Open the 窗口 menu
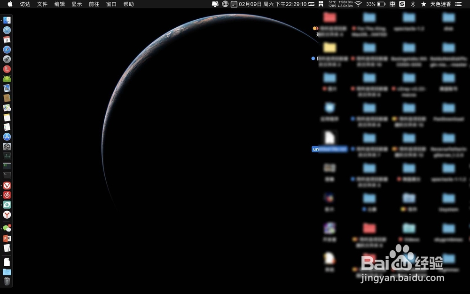Viewport: 470px width, 294px height. click(x=111, y=4)
